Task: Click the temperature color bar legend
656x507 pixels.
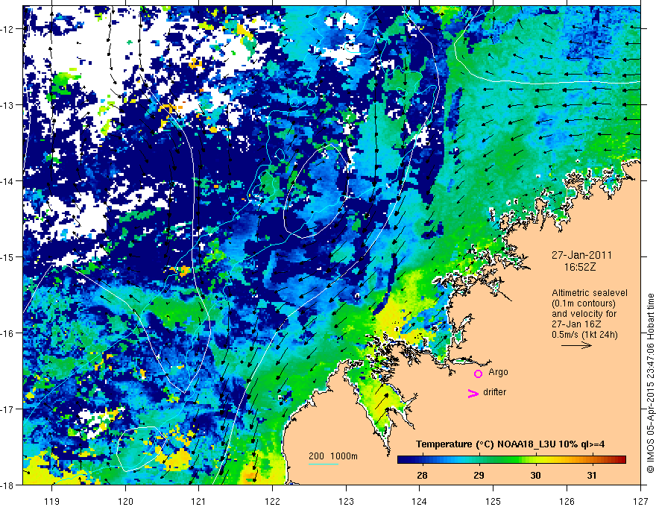Action: [511, 460]
